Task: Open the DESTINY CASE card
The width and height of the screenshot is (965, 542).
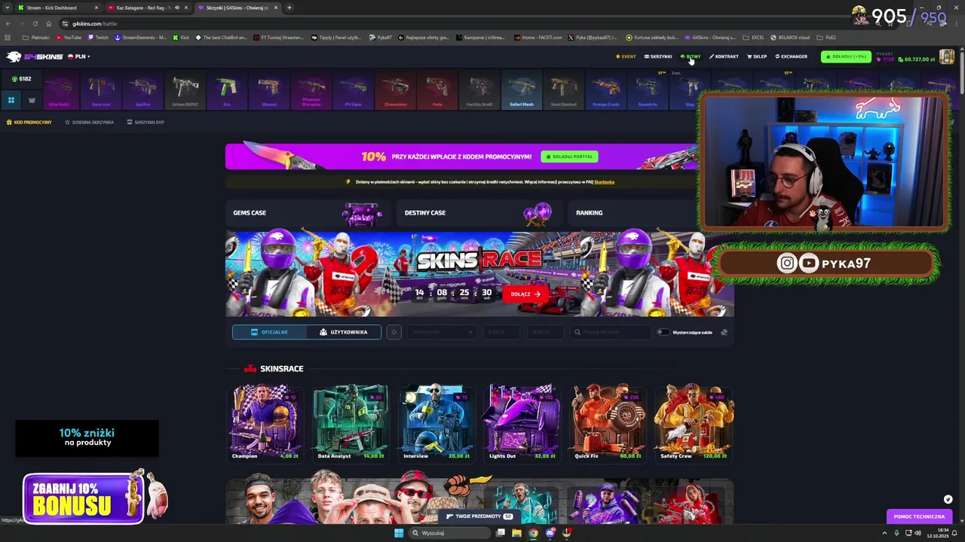Action: [x=478, y=213]
